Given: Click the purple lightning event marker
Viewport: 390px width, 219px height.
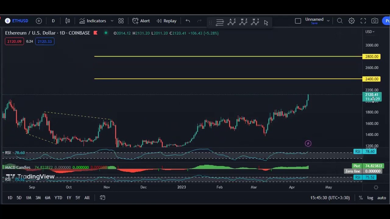Looking at the screenshot, I should [308, 144].
